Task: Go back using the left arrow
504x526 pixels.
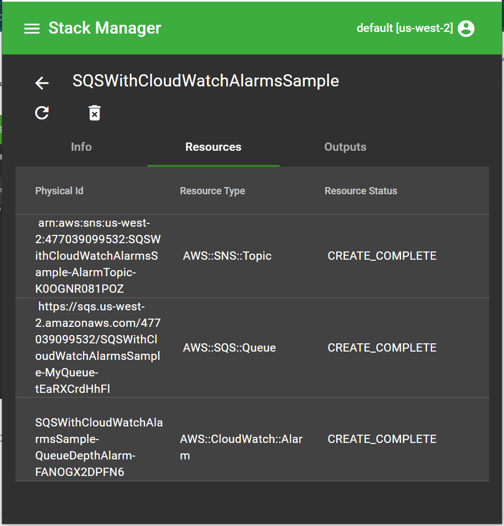Action: pyautogui.click(x=42, y=83)
